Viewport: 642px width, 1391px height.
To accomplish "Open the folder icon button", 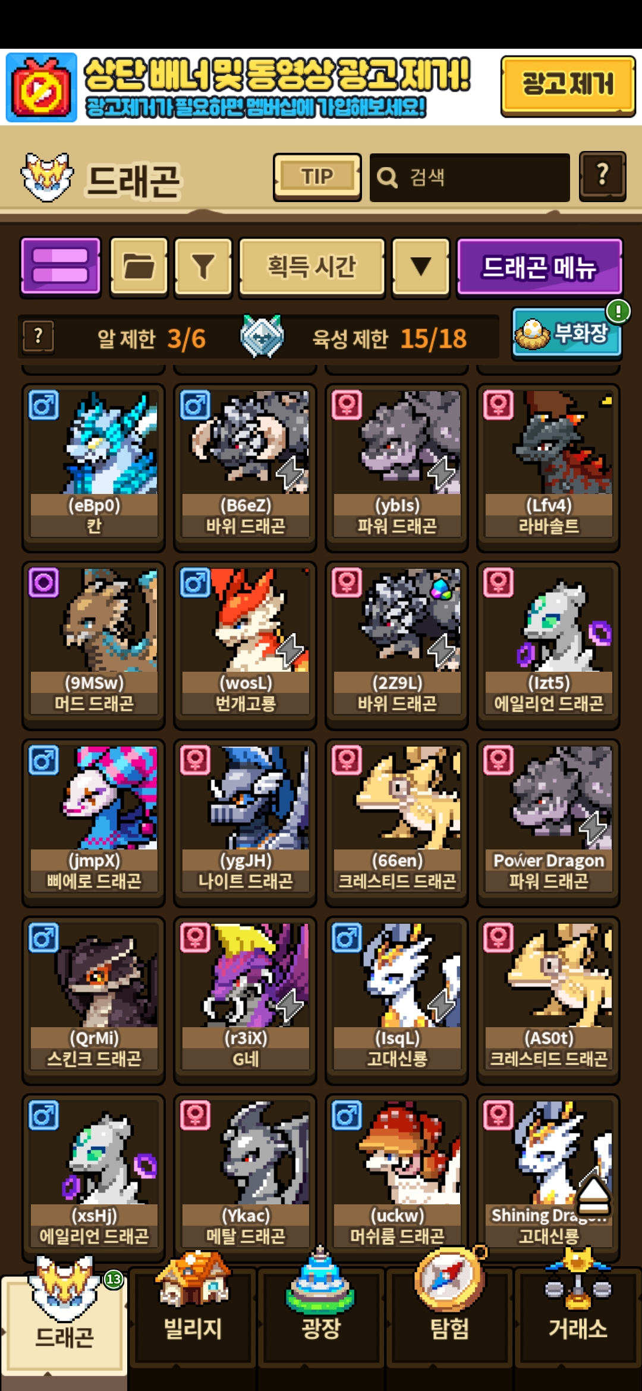I will (x=139, y=266).
